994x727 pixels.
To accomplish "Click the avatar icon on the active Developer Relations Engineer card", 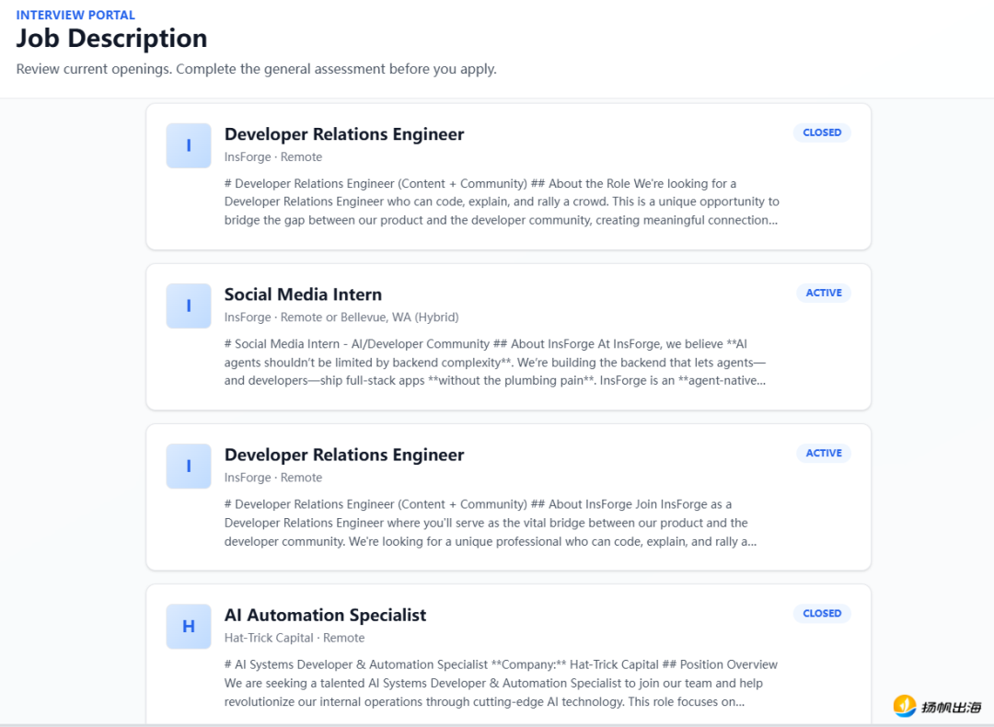I will (x=189, y=466).
